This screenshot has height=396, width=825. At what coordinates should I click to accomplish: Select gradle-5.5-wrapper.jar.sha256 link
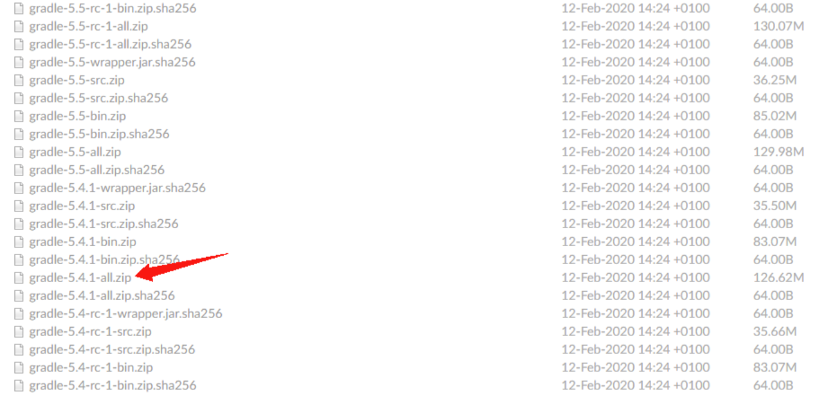point(112,62)
